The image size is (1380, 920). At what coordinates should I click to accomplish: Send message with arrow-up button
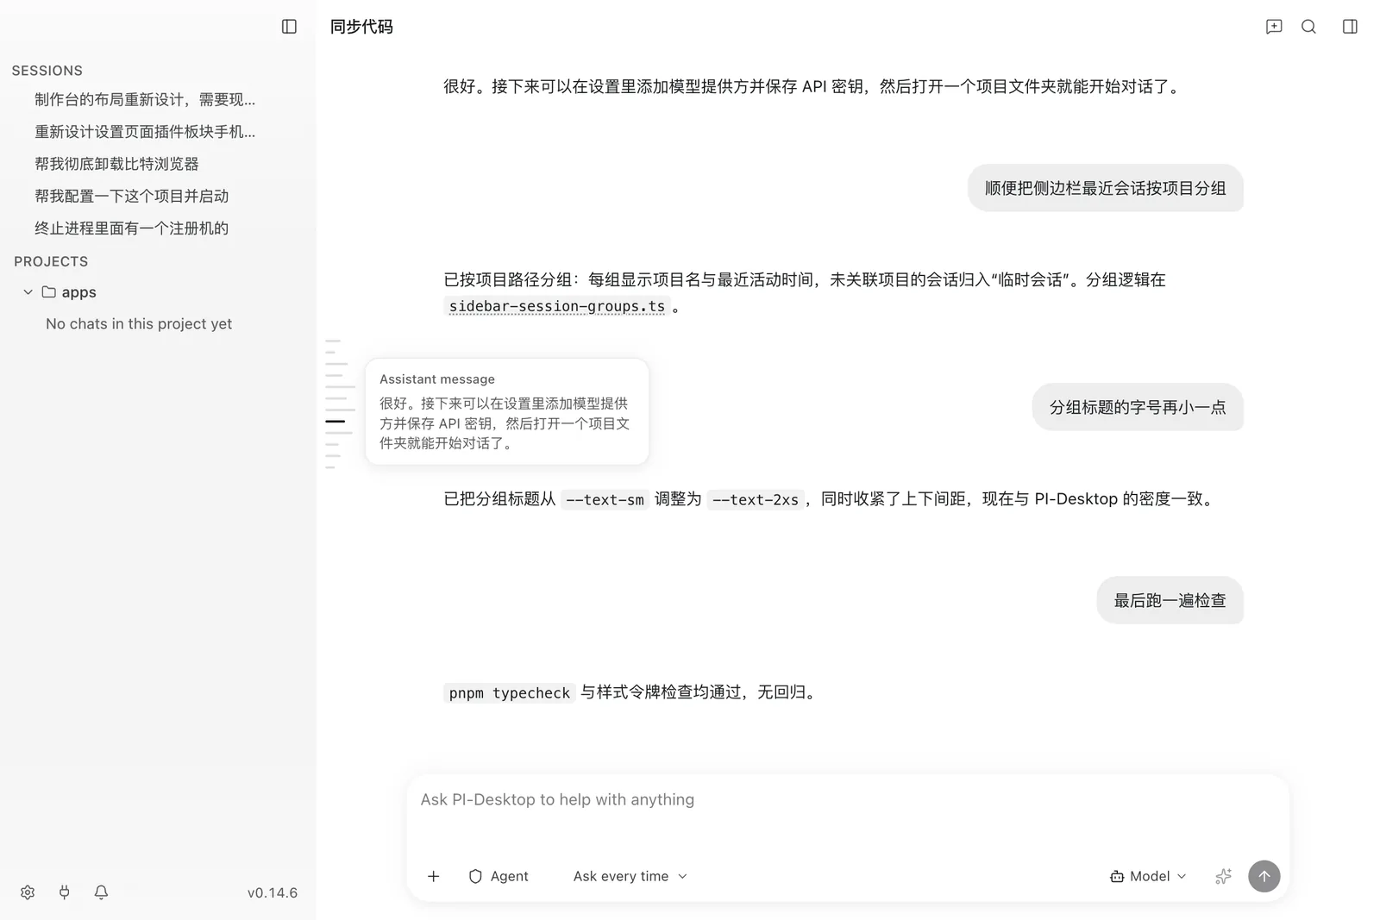pos(1264,876)
